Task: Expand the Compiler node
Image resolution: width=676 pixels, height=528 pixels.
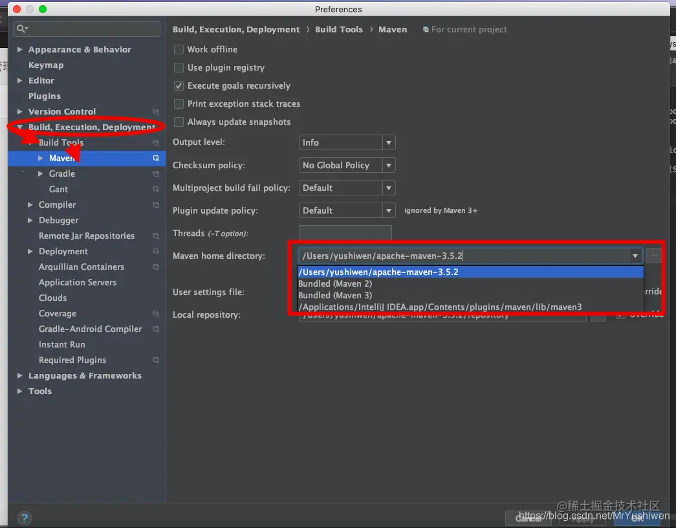Action: [30, 205]
